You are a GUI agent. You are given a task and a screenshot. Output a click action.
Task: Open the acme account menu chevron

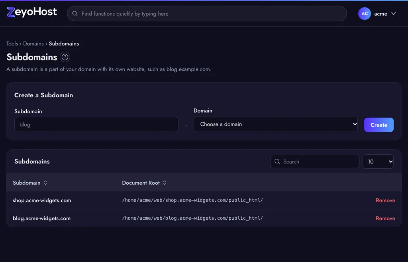coord(394,14)
